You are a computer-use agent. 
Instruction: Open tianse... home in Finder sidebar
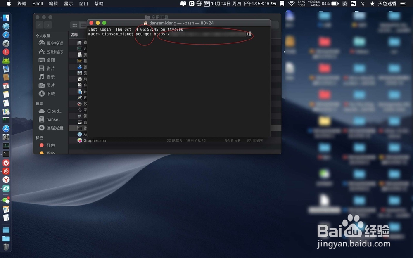[50, 120]
